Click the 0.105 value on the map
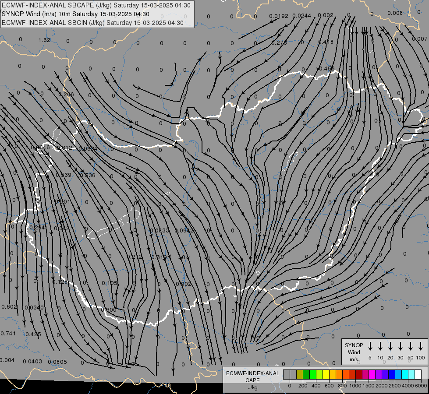The height and width of the screenshot is (394, 429). coord(110,283)
